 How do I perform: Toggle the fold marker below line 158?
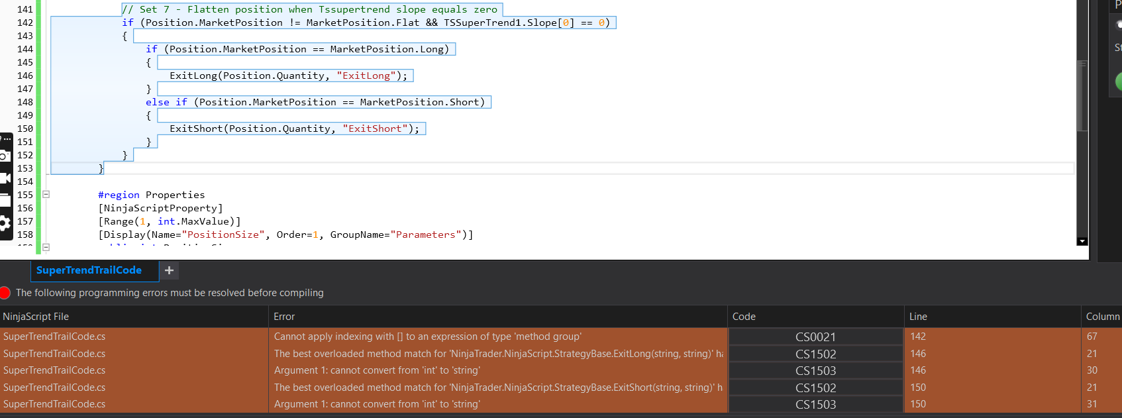(x=46, y=247)
